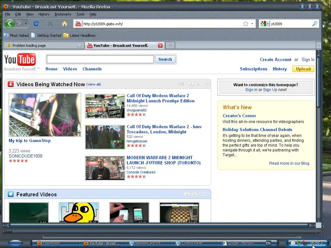Go back with the green Back arrow
Screen dimensions: 331x248
tap(9, 24)
